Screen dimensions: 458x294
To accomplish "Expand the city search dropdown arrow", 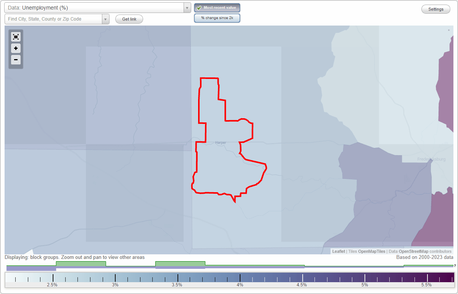I will (x=105, y=19).
